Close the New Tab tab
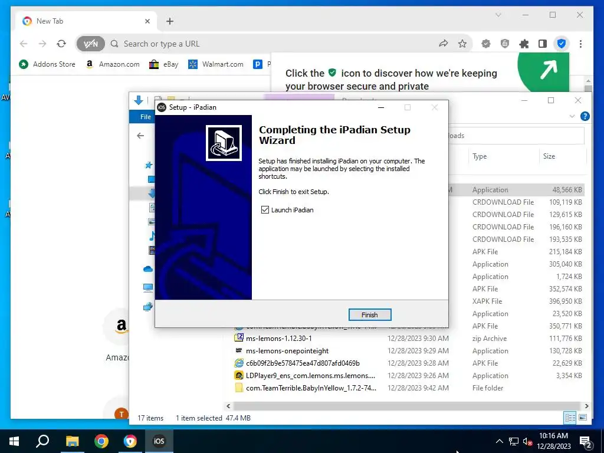Viewport: 604px width, 453px height. click(147, 21)
